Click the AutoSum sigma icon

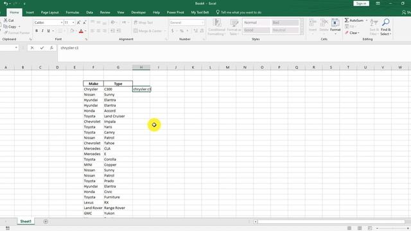(x=347, y=20)
